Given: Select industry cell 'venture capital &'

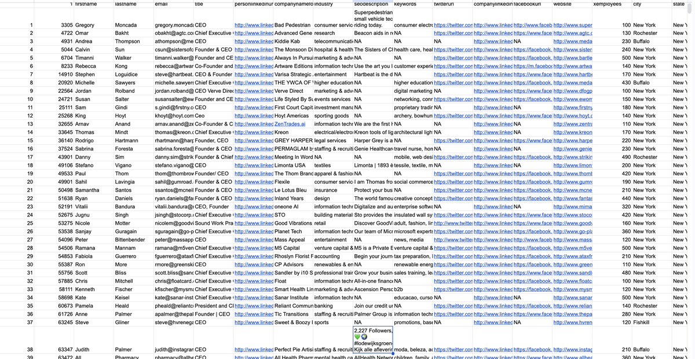Looking at the screenshot, I should [x=333, y=248].
